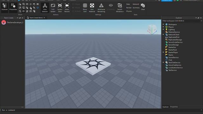Image resolution: width=203 pixels, height=114 pixels.
Task: Expand the Players node
Action: coord(163,27)
